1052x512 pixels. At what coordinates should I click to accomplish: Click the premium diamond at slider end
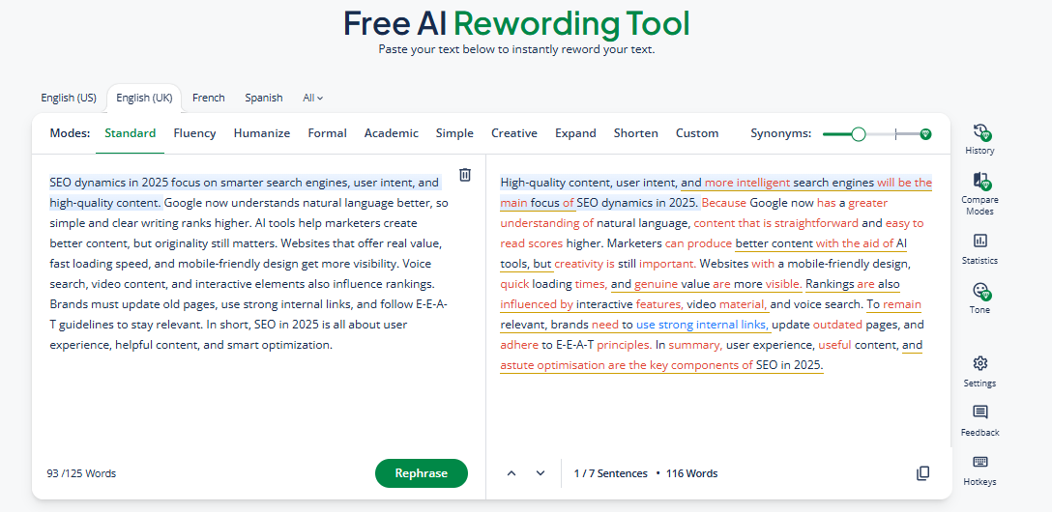pyautogui.click(x=926, y=134)
